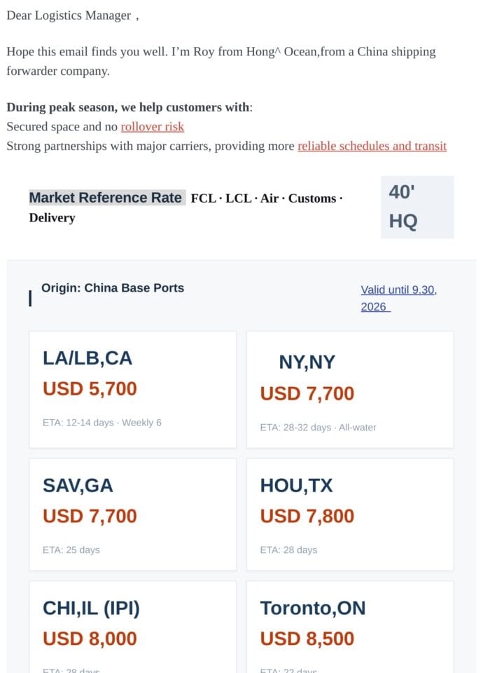504x673 pixels.
Task: Select the CHI,IL (IPI) rate card
Action: coord(132,627)
